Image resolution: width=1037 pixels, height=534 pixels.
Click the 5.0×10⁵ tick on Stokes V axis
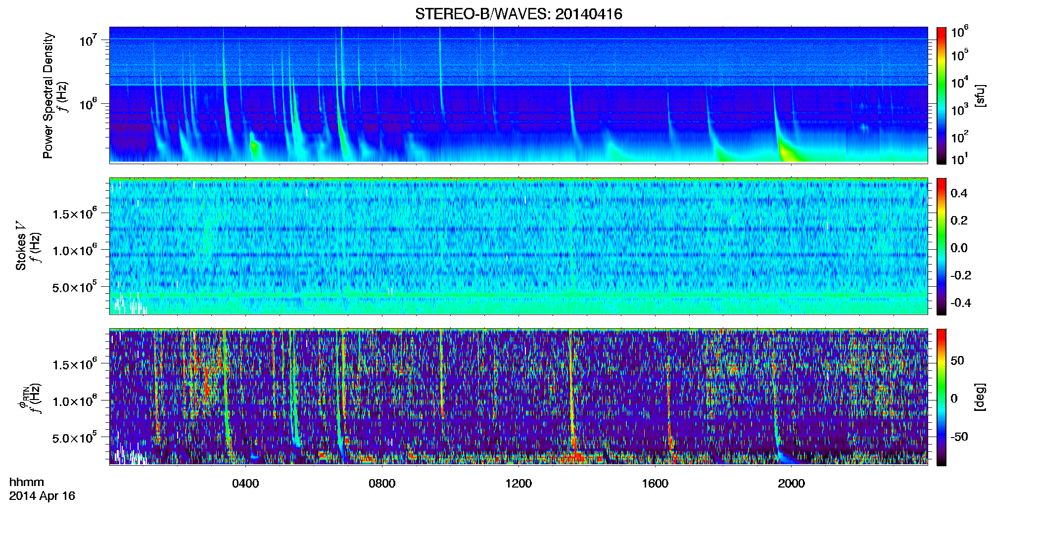(75, 287)
